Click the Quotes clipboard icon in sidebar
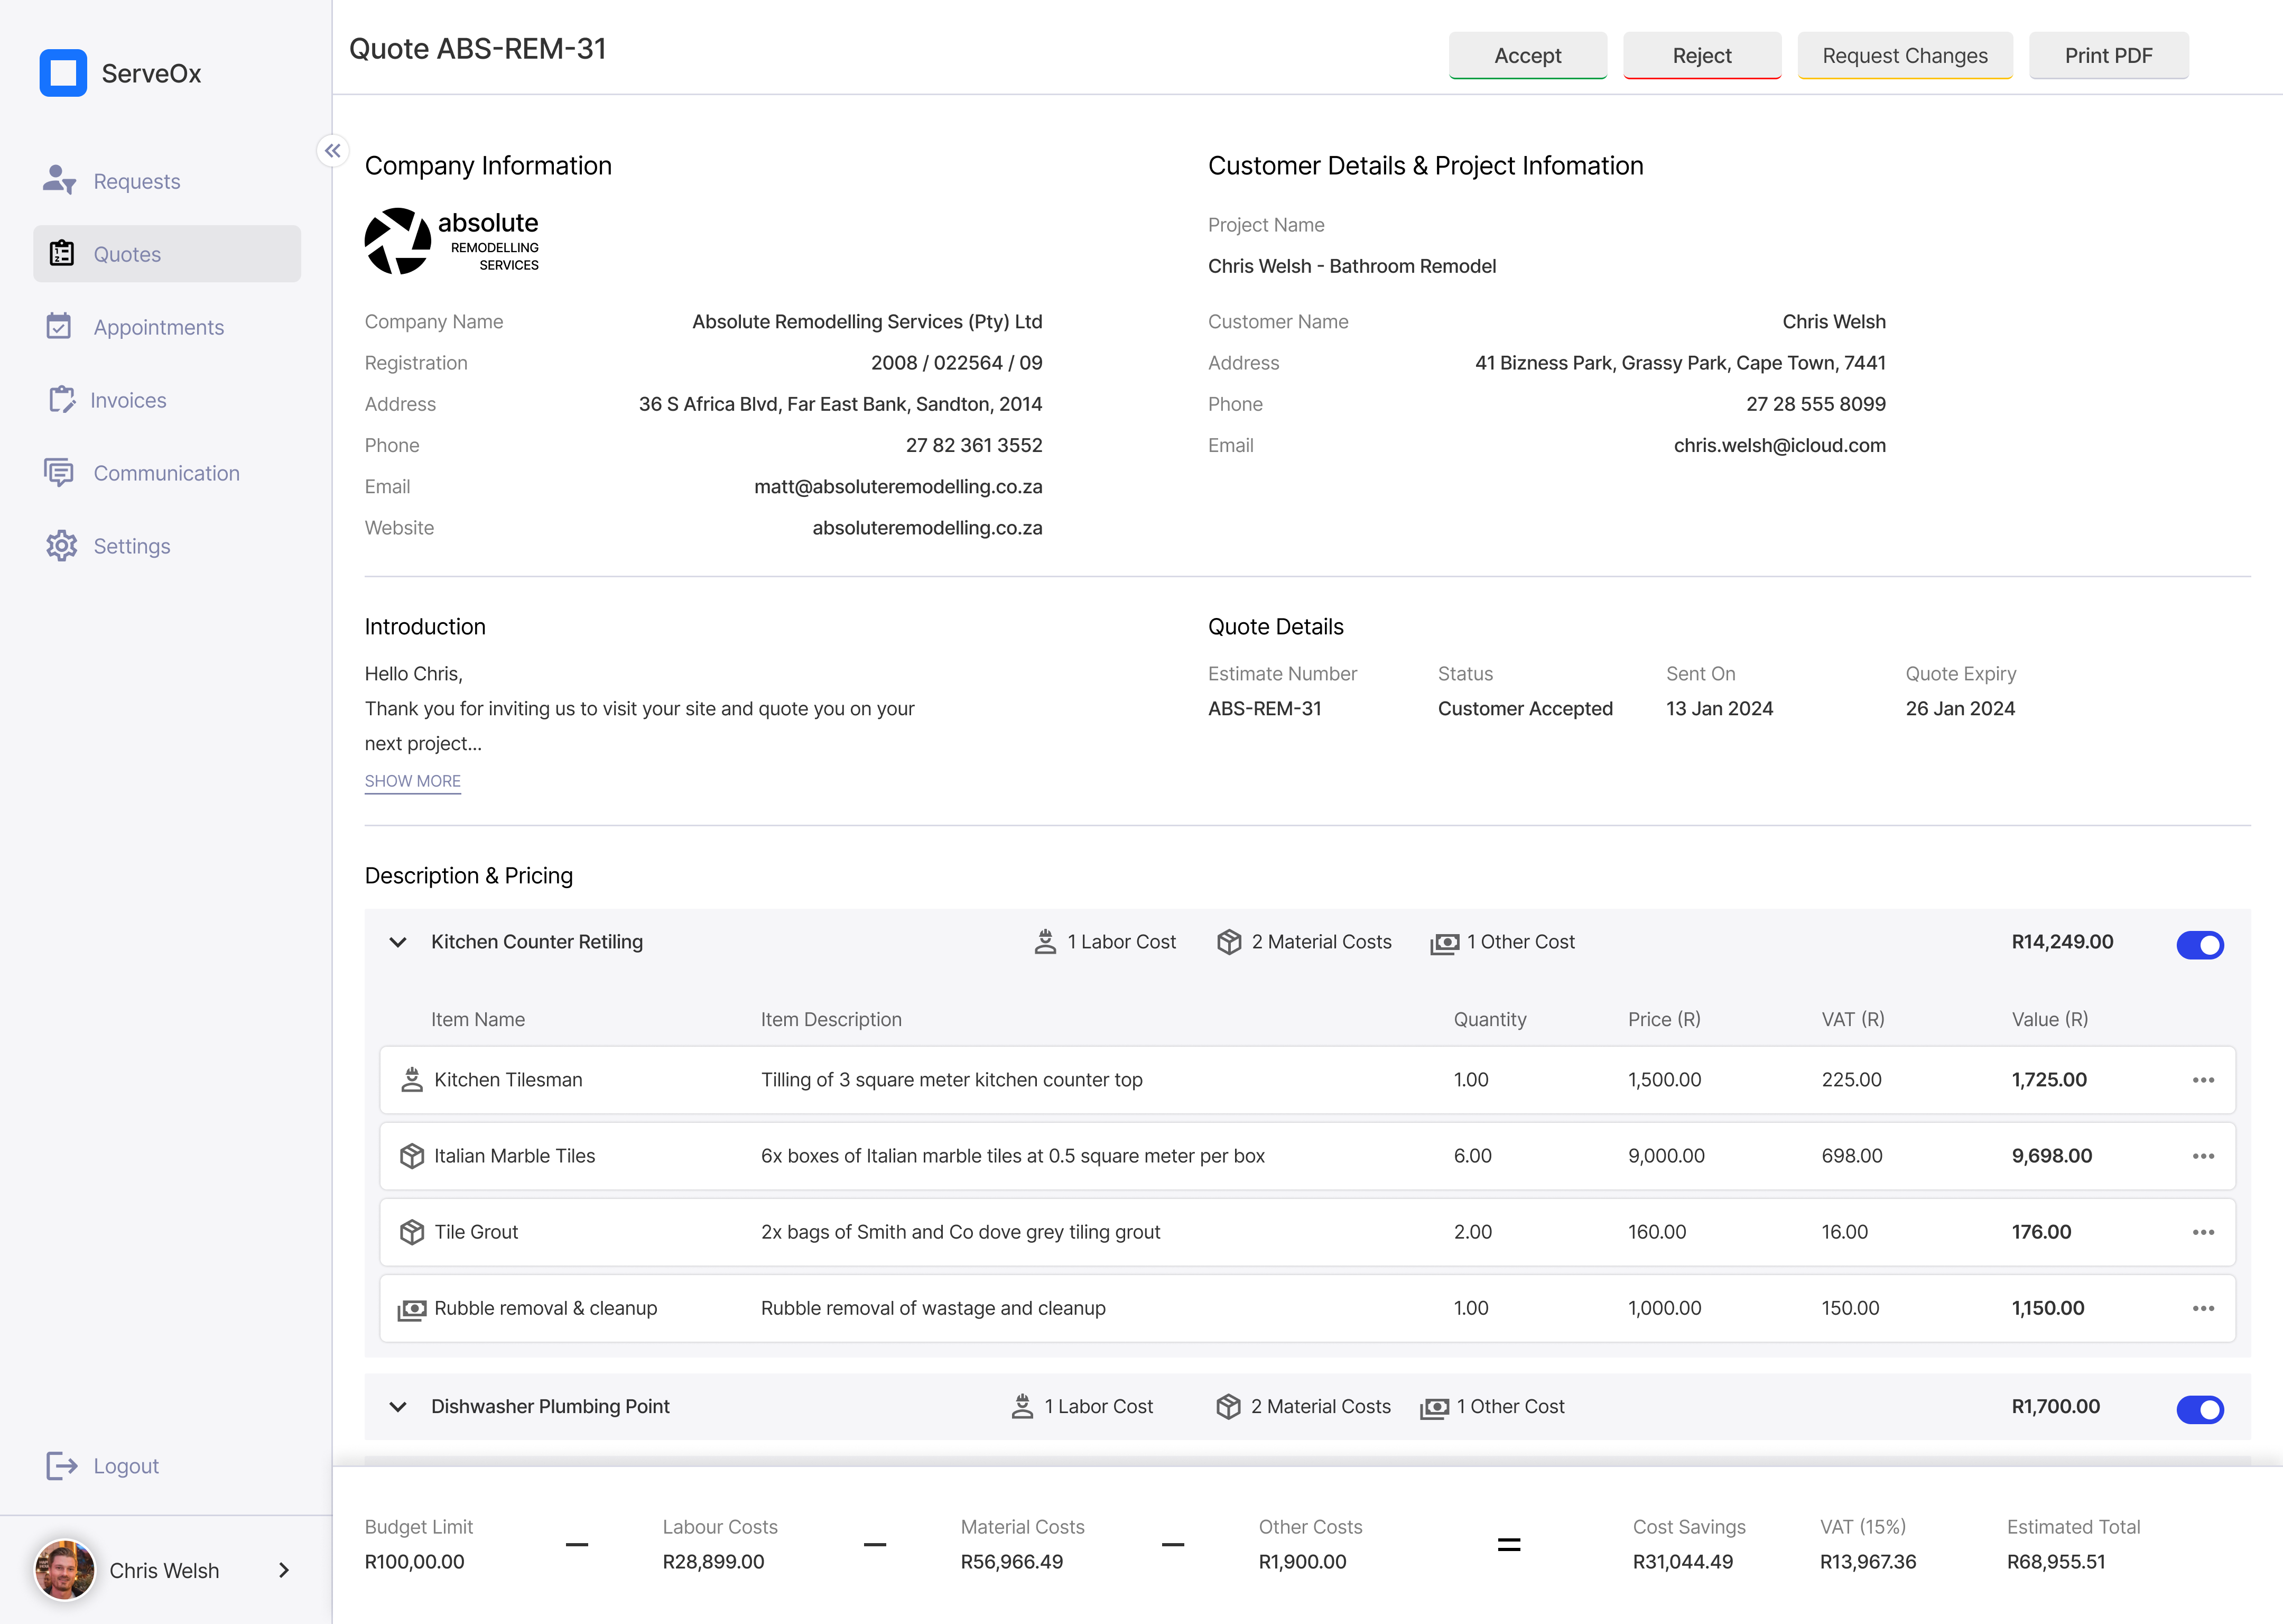 pyautogui.click(x=62, y=253)
